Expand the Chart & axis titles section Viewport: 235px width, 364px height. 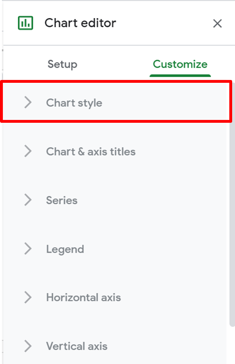pos(91,152)
